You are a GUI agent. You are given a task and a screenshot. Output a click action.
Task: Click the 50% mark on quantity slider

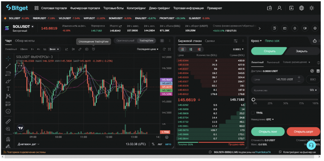click(x=286, y=100)
